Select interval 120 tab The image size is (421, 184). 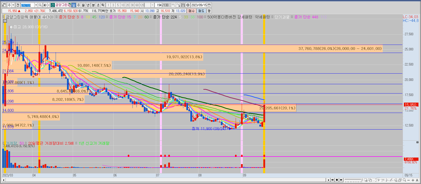click(x=142, y=5)
